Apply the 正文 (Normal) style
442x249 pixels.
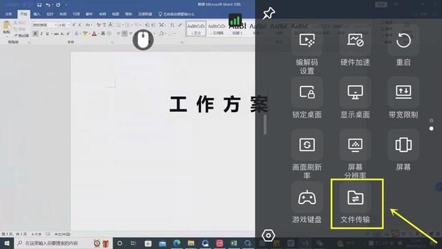click(x=196, y=29)
